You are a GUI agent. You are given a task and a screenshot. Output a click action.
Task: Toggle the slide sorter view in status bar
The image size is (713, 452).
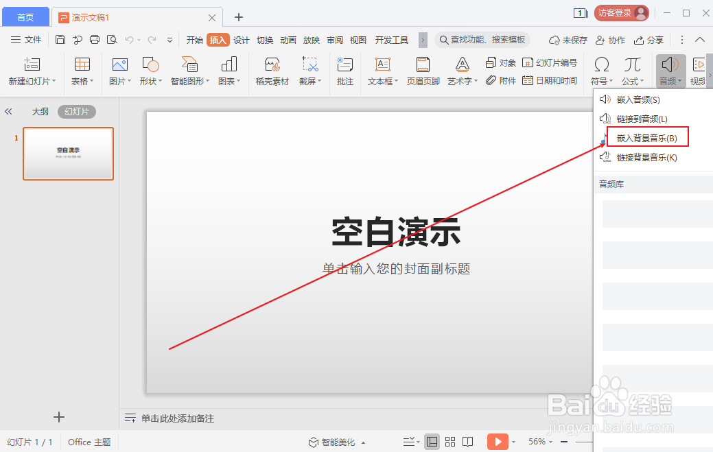click(450, 442)
